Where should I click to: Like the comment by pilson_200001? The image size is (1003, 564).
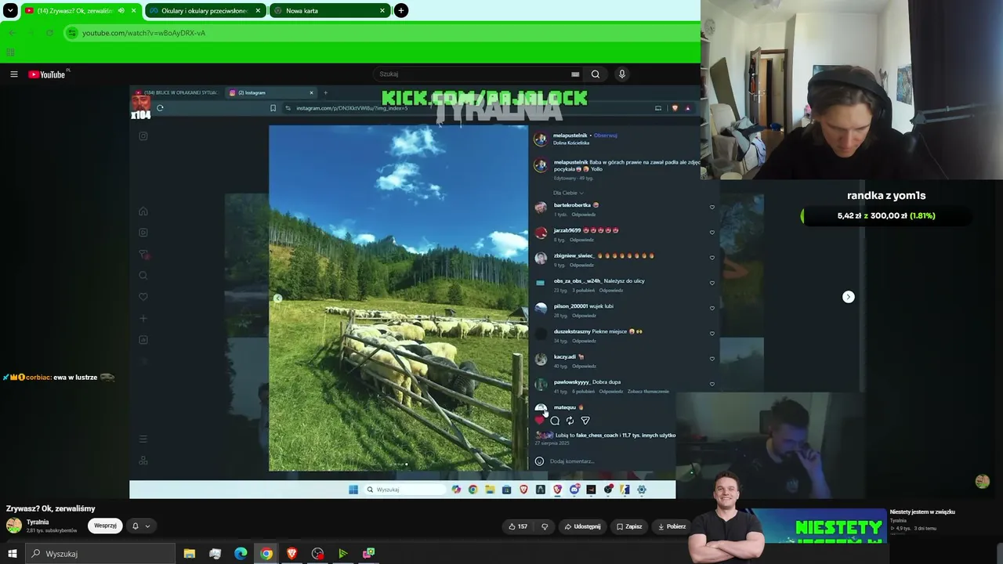click(712, 309)
